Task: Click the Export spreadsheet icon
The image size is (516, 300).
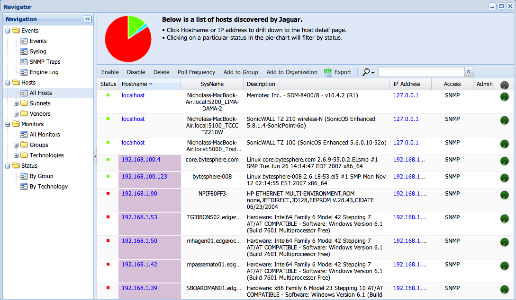Action: click(328, 72)
